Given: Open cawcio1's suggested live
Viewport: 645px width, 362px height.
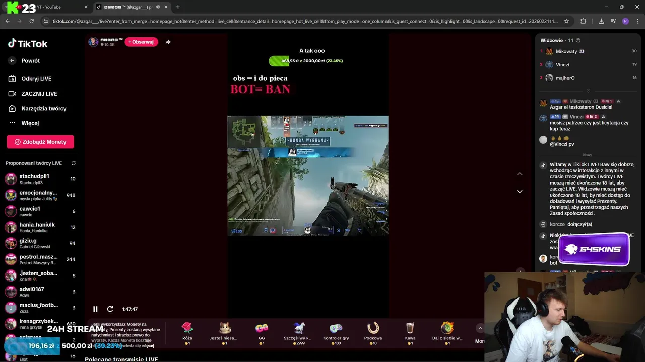Looking at the screenshot, I should (x=40, y=211).
